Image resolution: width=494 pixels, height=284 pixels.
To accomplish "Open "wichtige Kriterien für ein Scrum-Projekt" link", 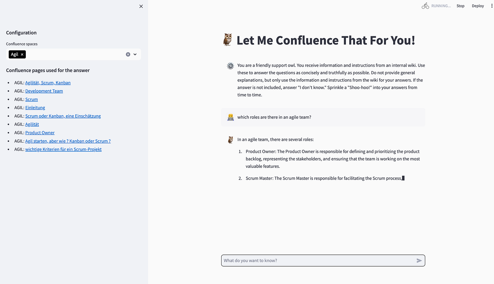I will (63, 149).
